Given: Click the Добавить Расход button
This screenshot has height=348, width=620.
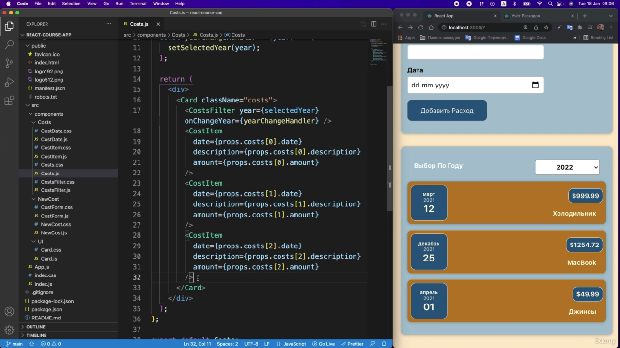Looking at the screenshot, I should 447,111.
